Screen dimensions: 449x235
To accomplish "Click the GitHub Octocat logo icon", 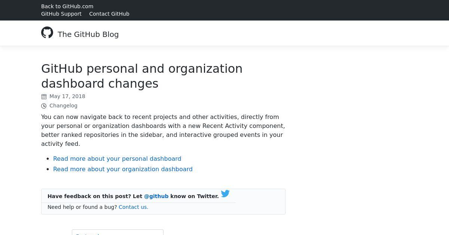I will coord(47,32).
